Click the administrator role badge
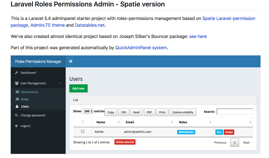The width and height of the screenshot is (269, 158). 186,132
